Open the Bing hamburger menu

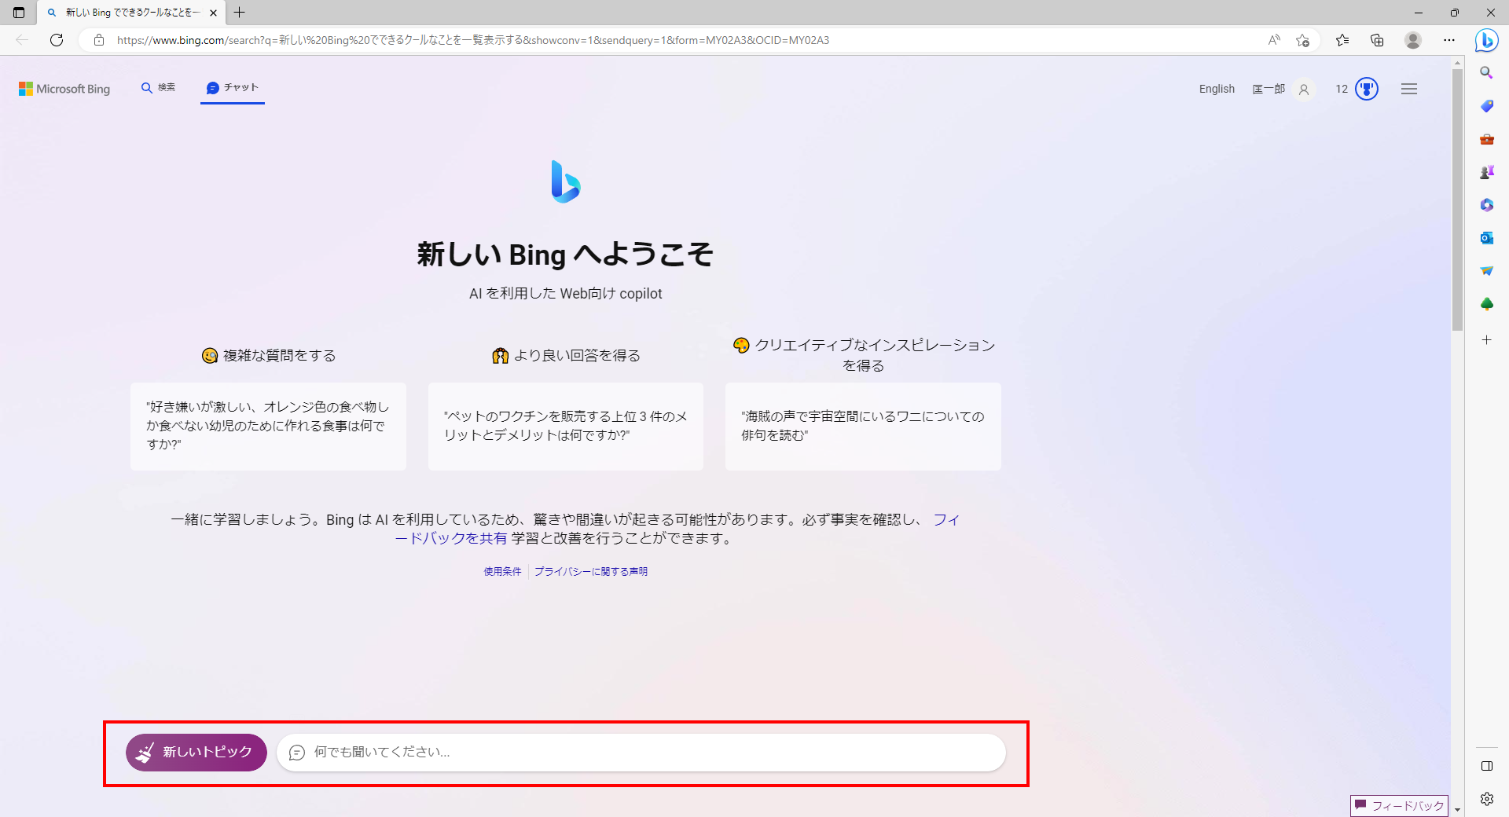(x=1409, y=89)
